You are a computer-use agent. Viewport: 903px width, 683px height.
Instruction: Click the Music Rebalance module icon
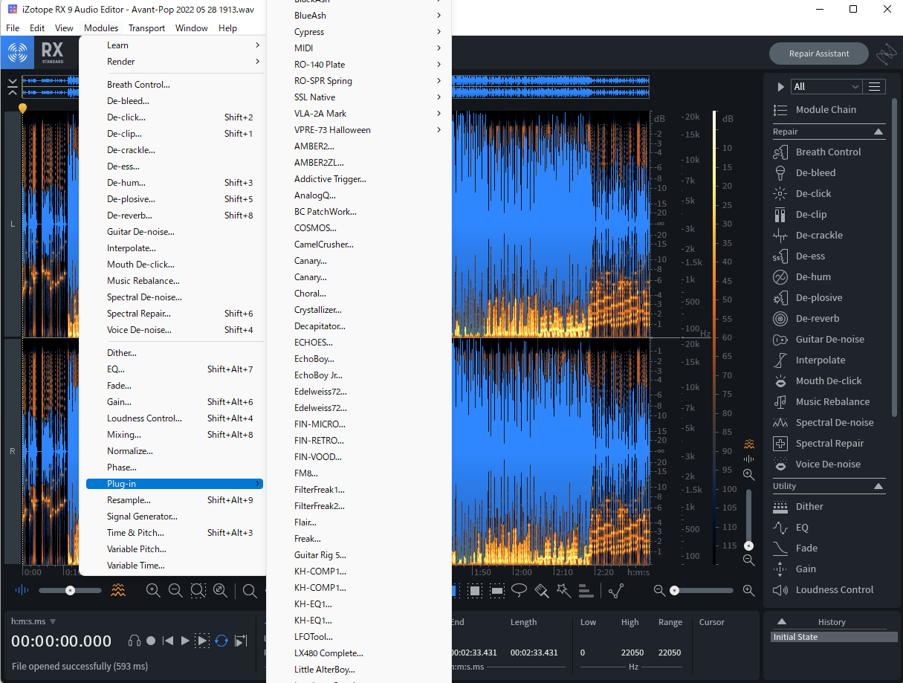(780, 402)
